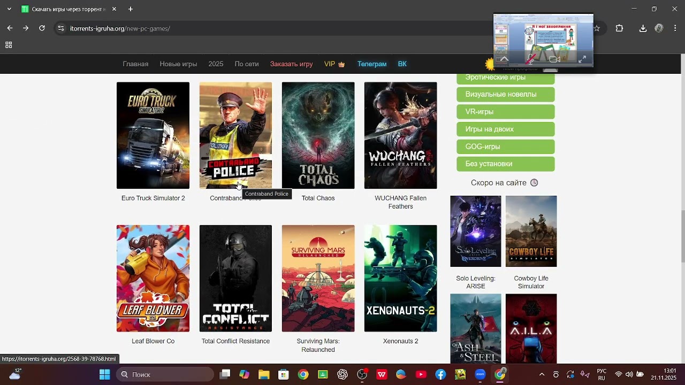Close the torrent games tab
The image size is (685, 385).
114,9
